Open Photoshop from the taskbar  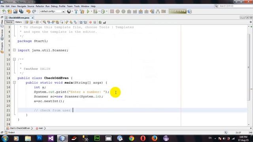[40, 138]
